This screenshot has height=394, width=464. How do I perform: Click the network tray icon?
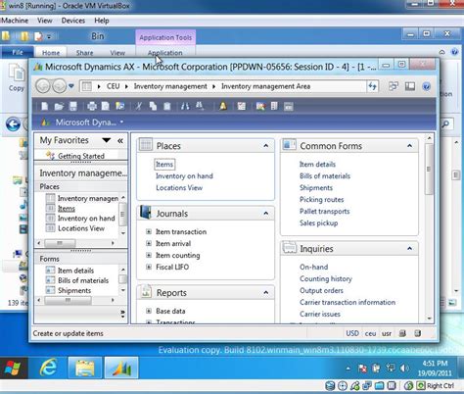(391, 369)
